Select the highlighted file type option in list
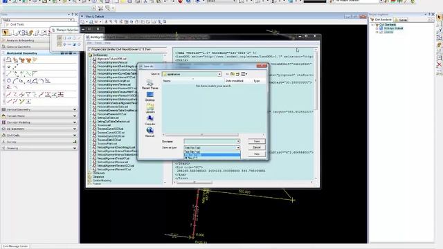Screen dimensions: 443x249 click(212, 155)
